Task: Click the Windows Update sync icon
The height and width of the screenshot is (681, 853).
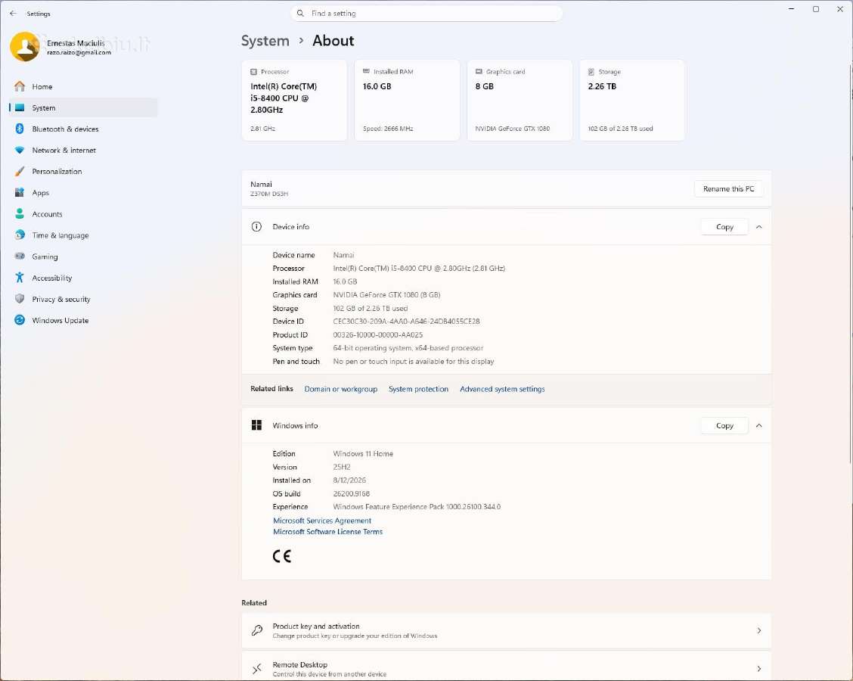Action: 20,319
